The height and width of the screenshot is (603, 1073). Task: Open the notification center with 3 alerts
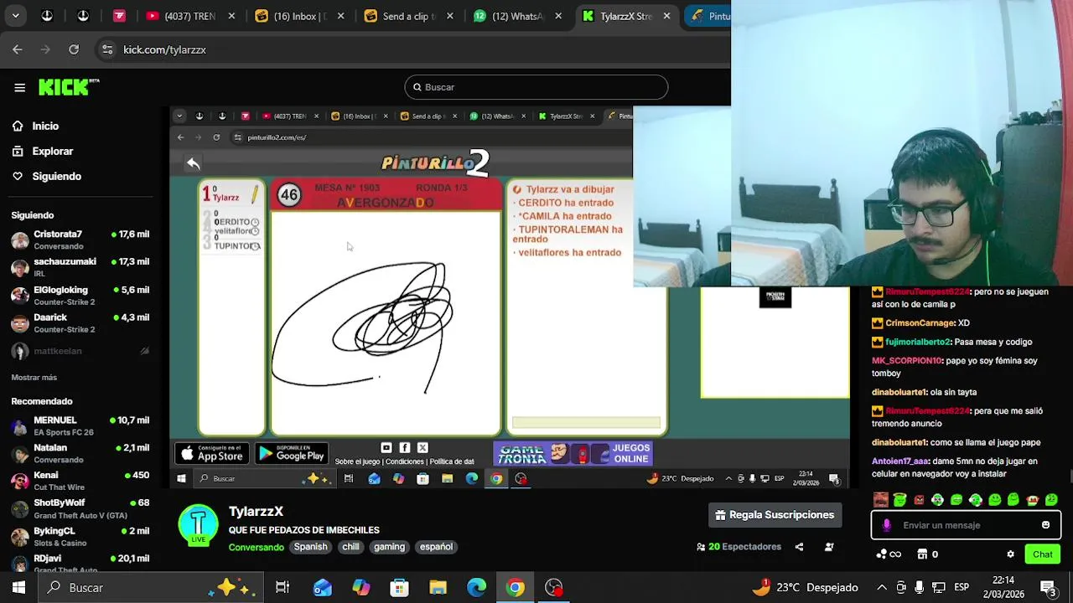[x=1048, y=588]
